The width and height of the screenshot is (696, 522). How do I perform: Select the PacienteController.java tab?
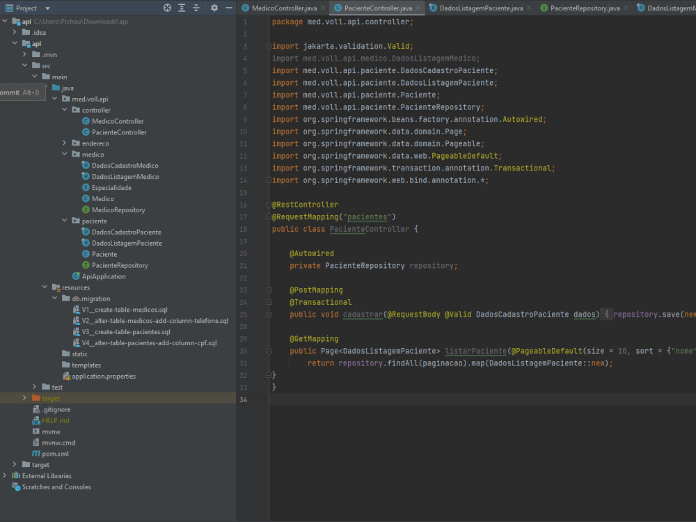pos(378,8)
